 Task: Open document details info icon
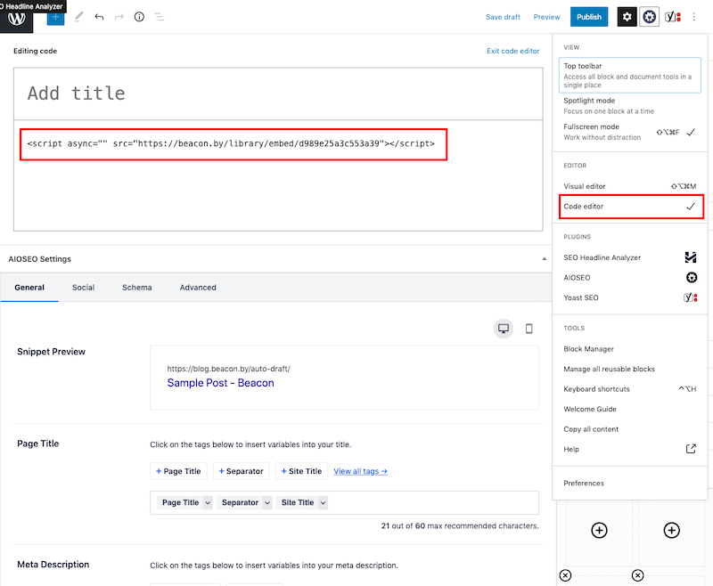(x=139, y=17)
